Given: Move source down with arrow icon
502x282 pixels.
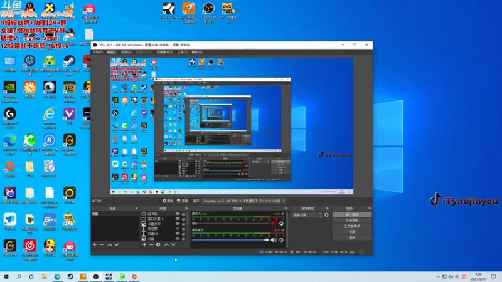Looking at the screenshot, I should (173, 244).
